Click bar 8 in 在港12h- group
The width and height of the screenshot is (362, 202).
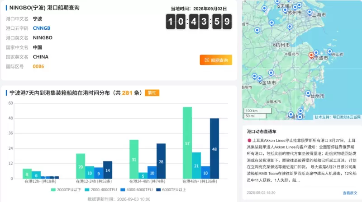[27, 174]
